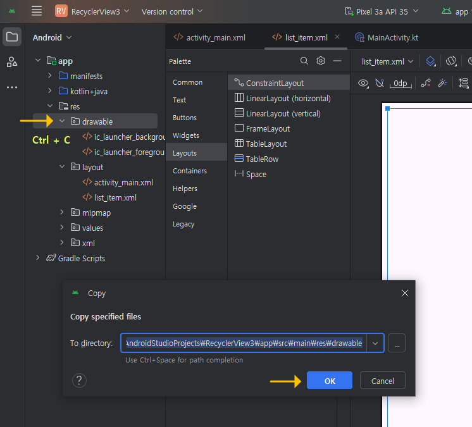The height and width of the screenshot is (427, 472).
Task: Minimize the Palette panel
Action: click(x=337, y=61)
